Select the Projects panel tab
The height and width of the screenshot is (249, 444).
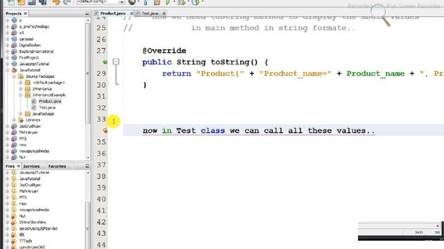(x=14, y=13)
